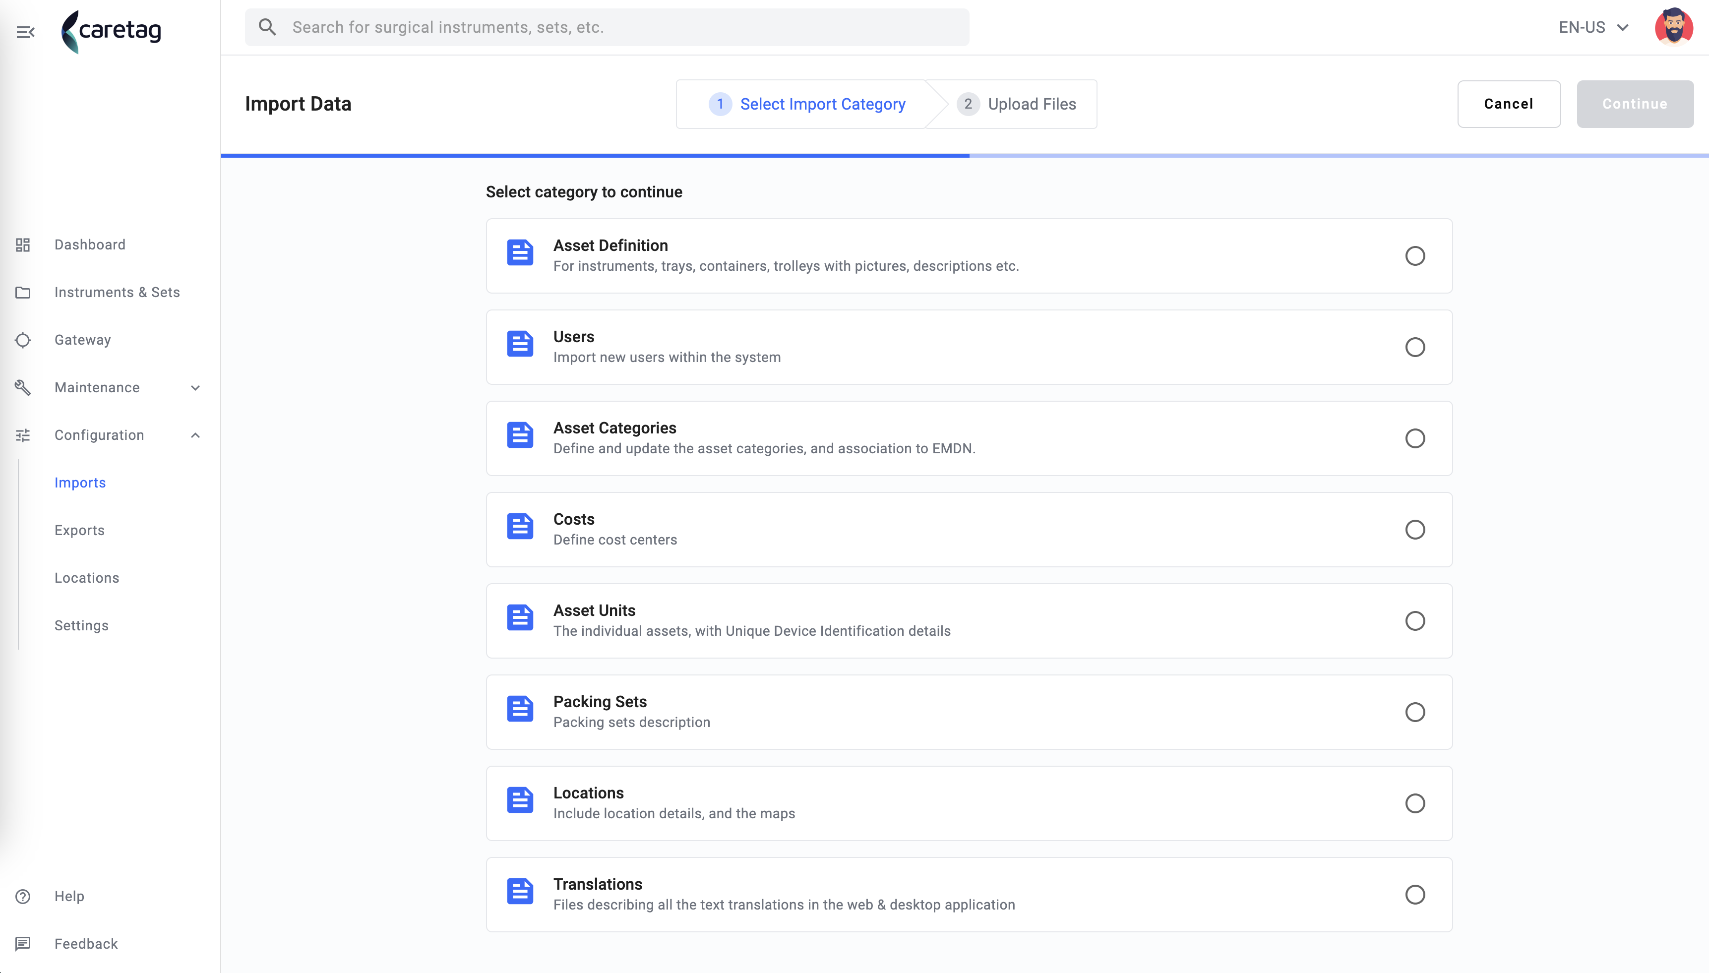Focus the surgical instruments search field

tap(607, 27)
